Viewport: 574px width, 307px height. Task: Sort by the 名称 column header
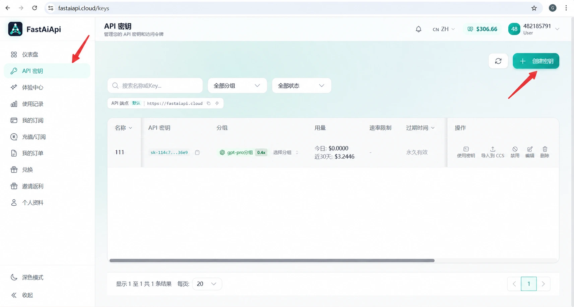point(123,128)
